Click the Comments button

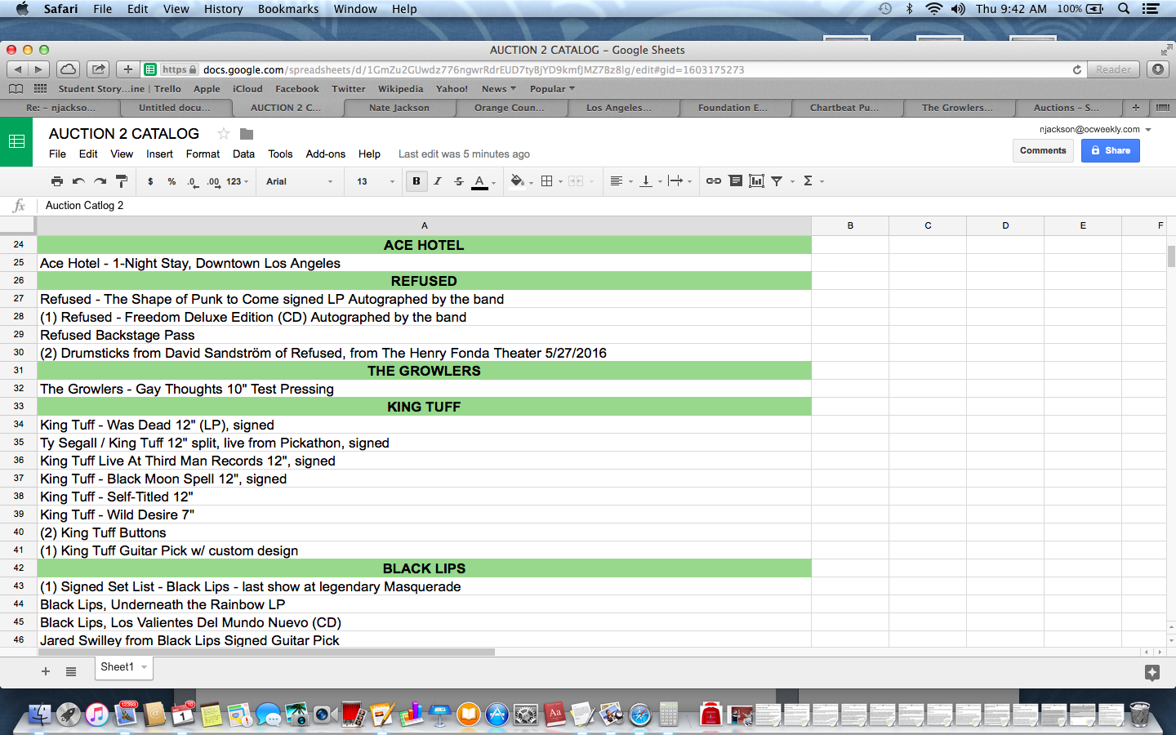[1043, 151]
